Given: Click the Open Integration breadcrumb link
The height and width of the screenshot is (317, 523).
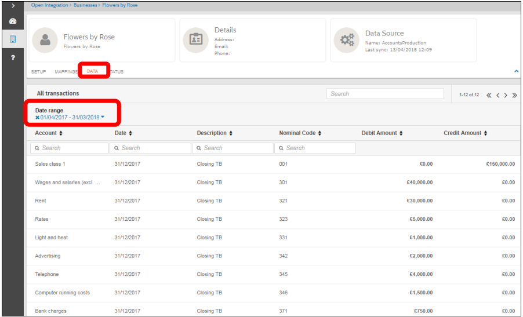Looking at the screenshot, I should (x=50, y=5).
